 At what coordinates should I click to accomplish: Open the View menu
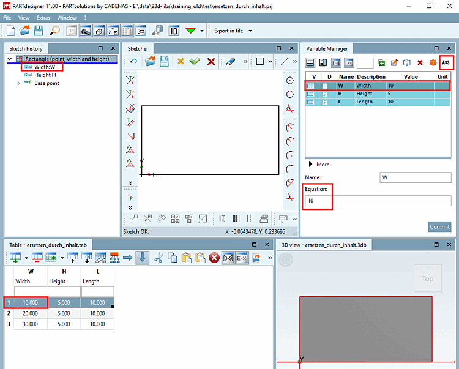point(24,18)
